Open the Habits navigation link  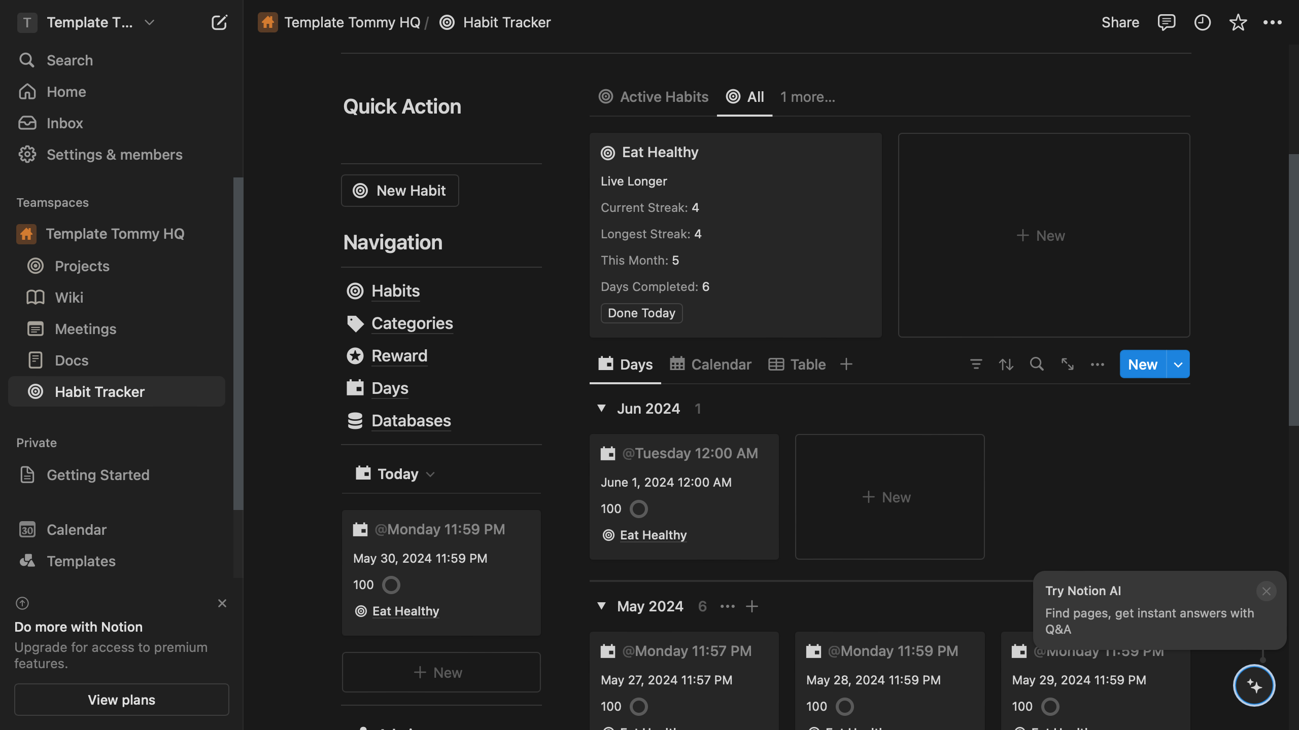[395, 291]
